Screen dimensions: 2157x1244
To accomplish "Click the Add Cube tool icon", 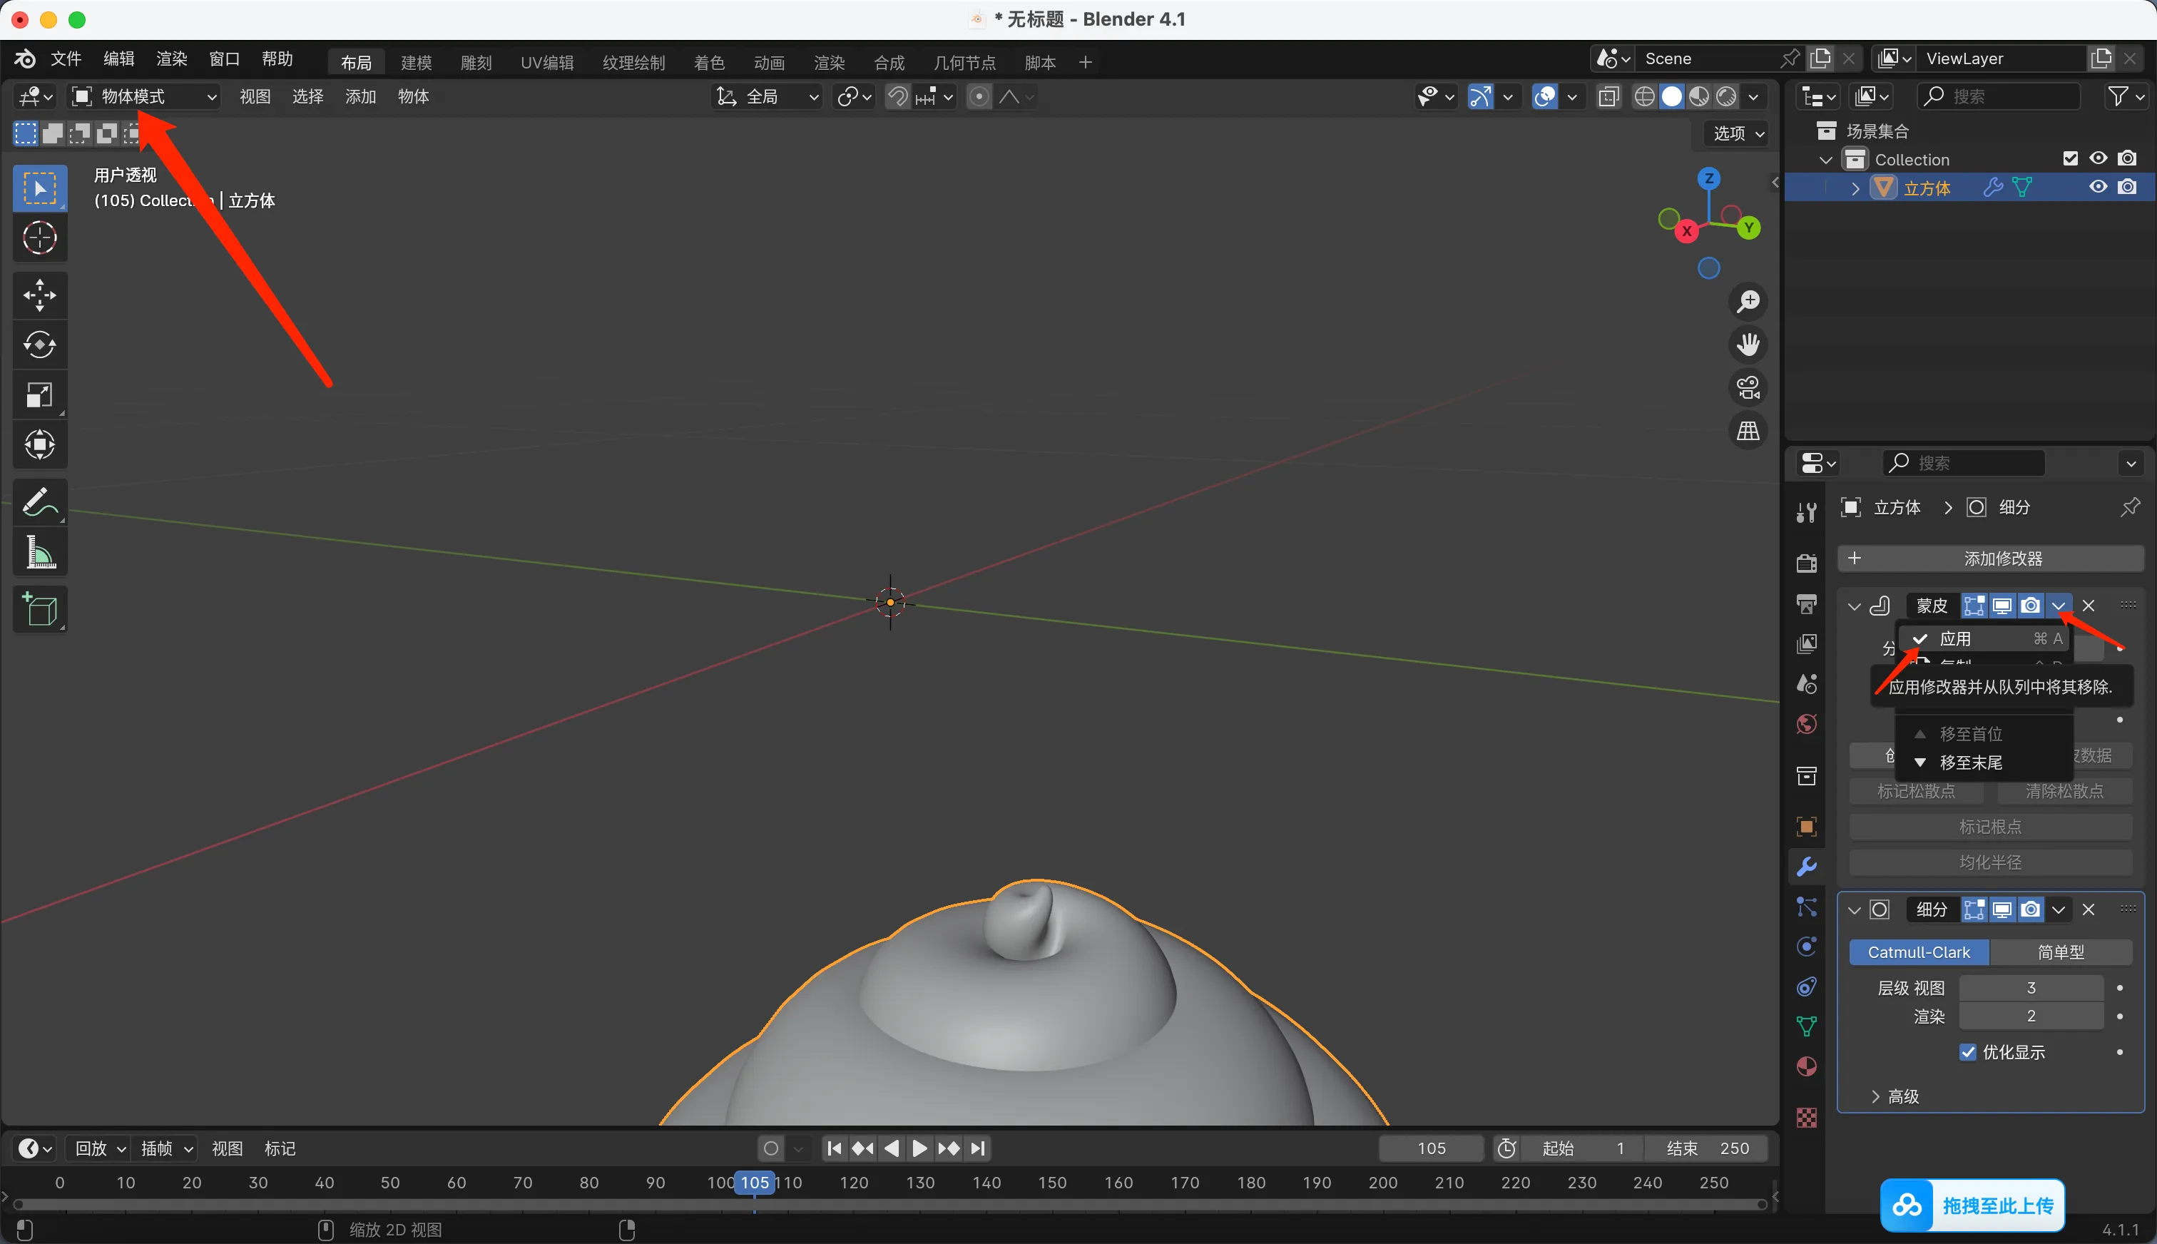I will 39,609.
